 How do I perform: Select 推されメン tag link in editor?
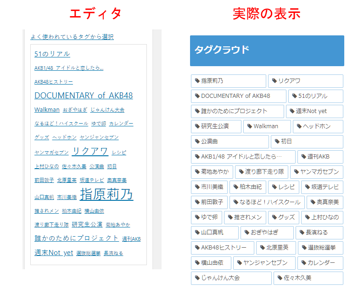point(47,211)
